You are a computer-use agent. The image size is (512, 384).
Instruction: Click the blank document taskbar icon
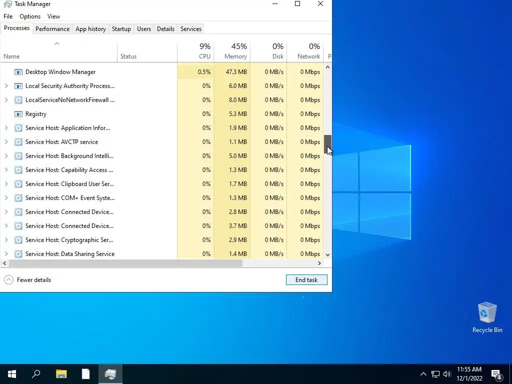pos(85,374)
